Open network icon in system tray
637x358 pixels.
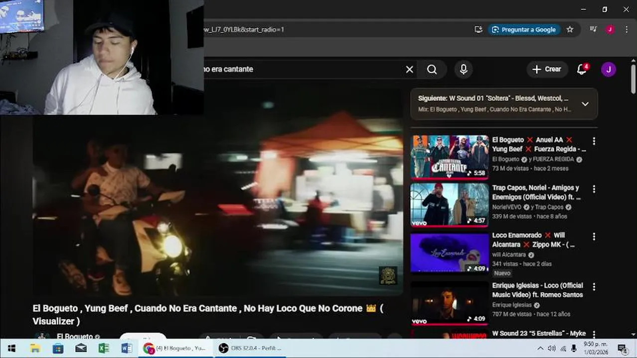coord(563,349)
